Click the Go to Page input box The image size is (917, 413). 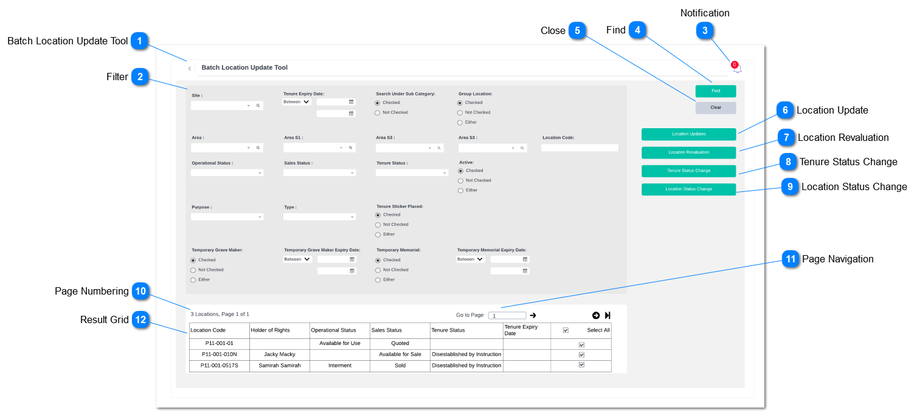(507, 316)
